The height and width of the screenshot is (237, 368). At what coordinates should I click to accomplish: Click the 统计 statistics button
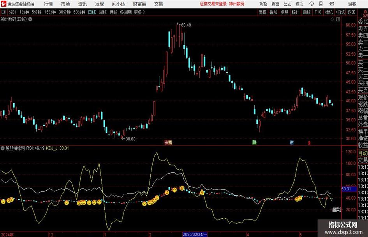point(296,12)
